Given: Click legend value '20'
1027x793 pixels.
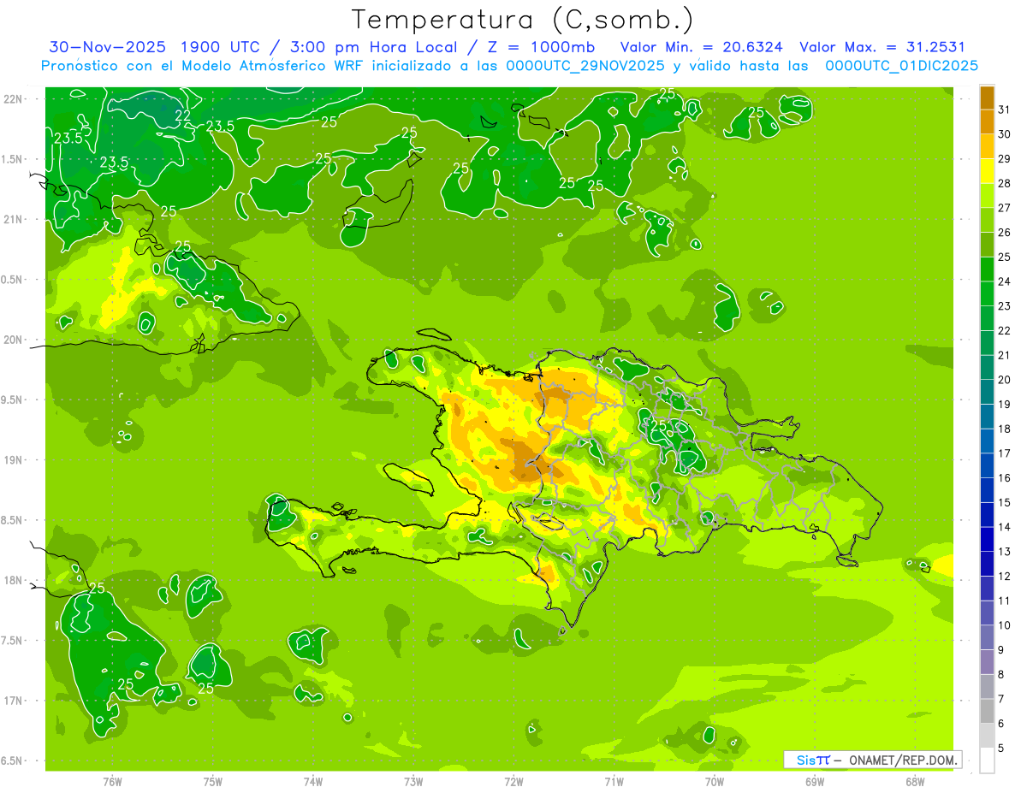Looking at the screenshot, I should pyautogui.click(x=1005, y=380).
